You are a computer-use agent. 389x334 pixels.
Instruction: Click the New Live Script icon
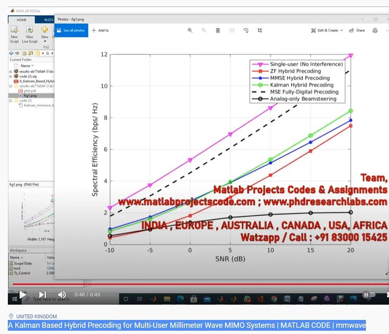point(29,34)
